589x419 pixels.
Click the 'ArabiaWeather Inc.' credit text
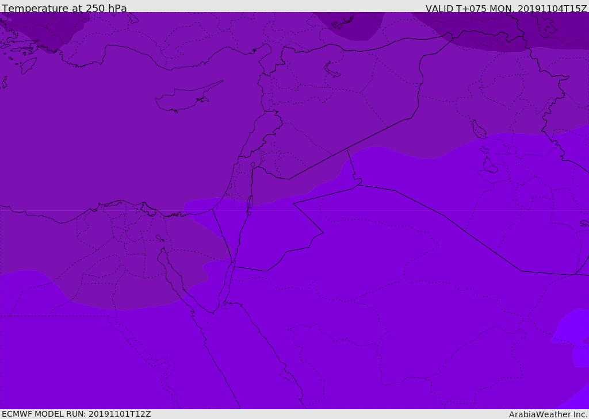(x=548, y=414)
